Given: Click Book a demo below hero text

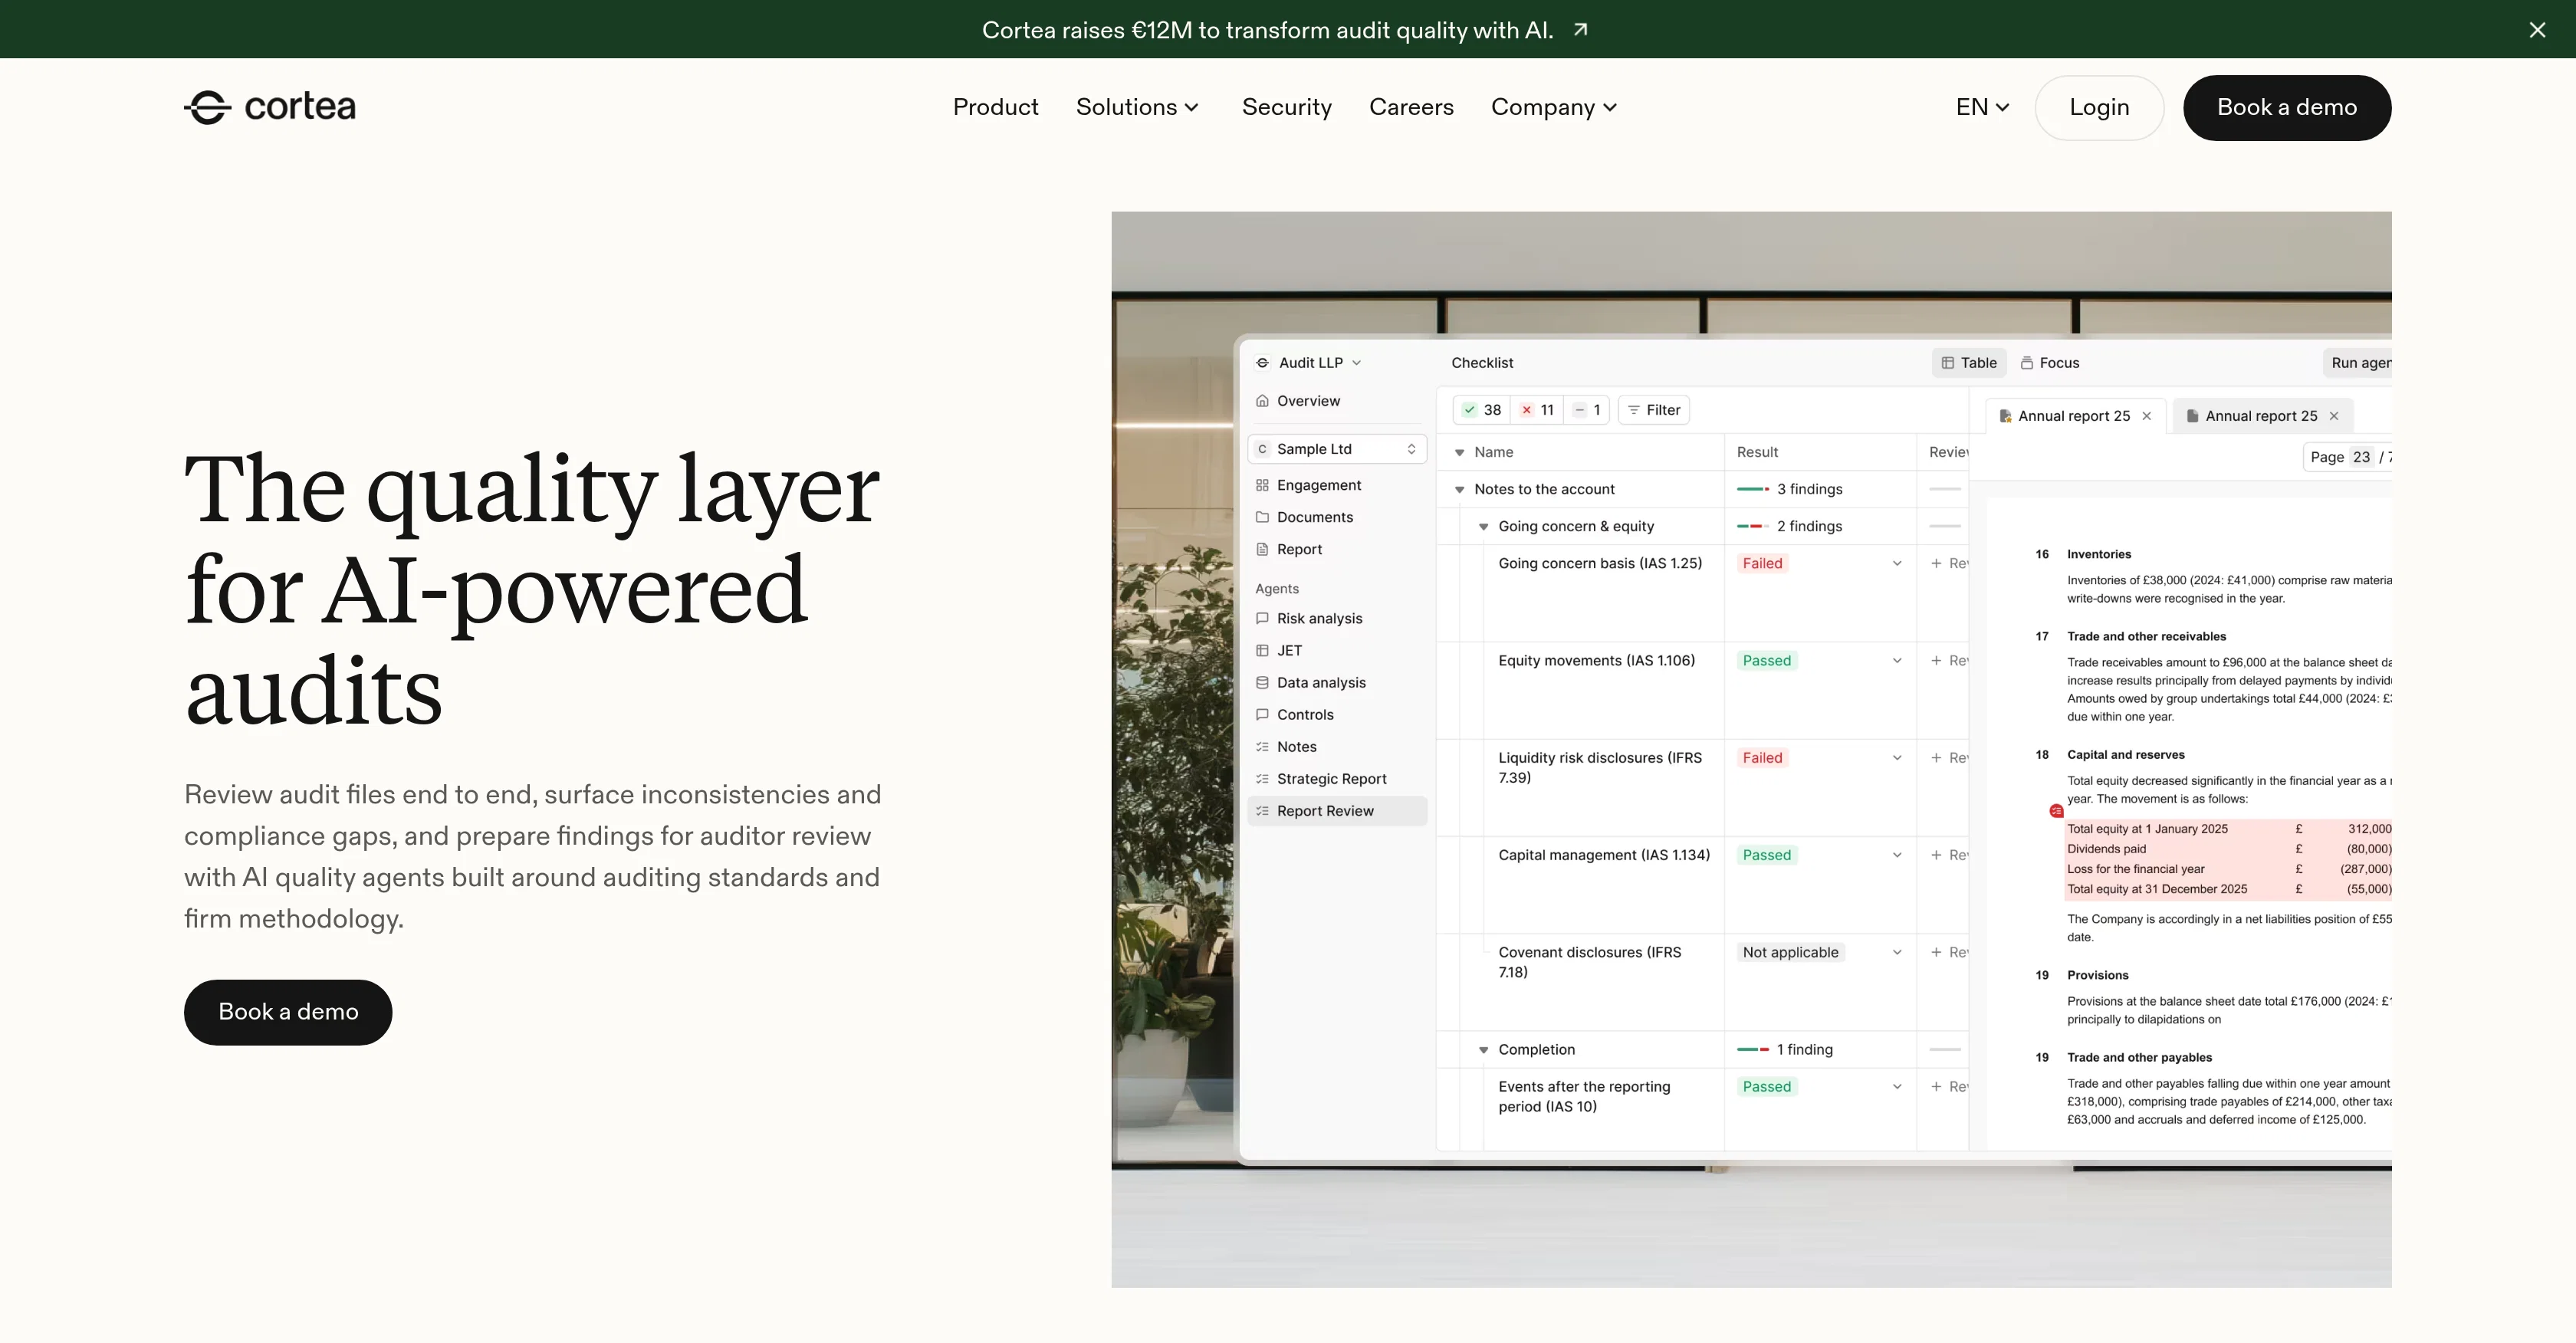Looking at the screenshot, I should 288,1012.
